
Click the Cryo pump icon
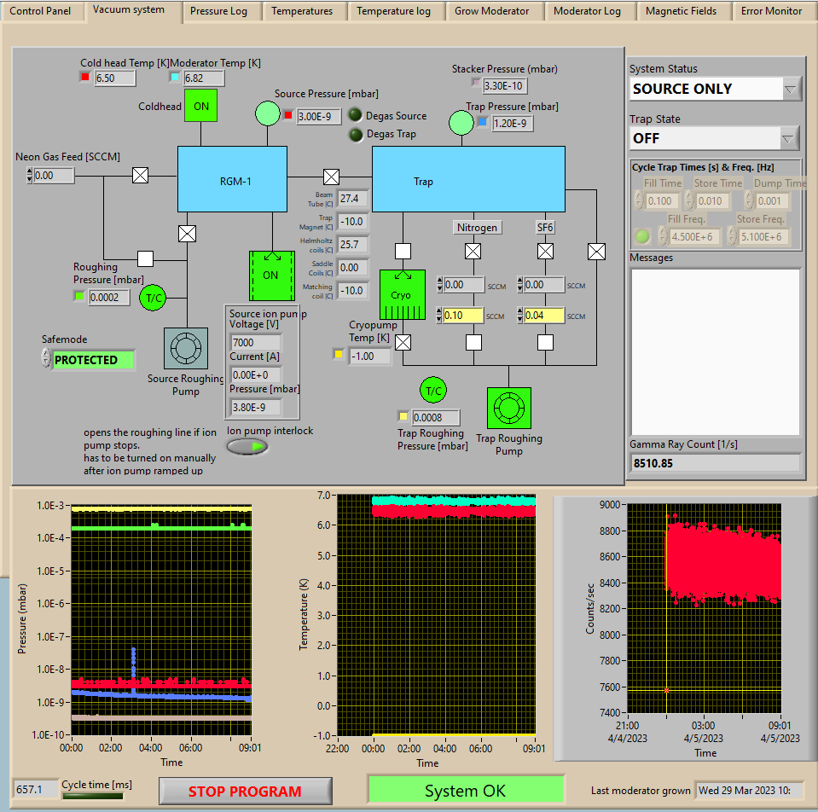402,294
